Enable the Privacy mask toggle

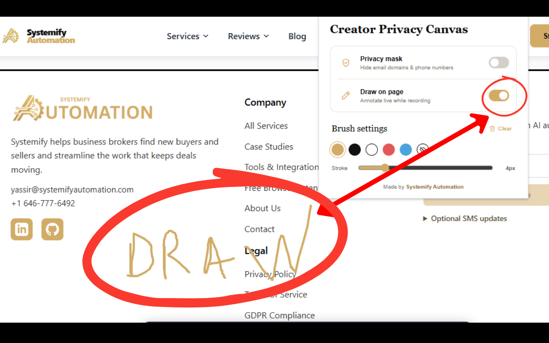pos(499,63)
